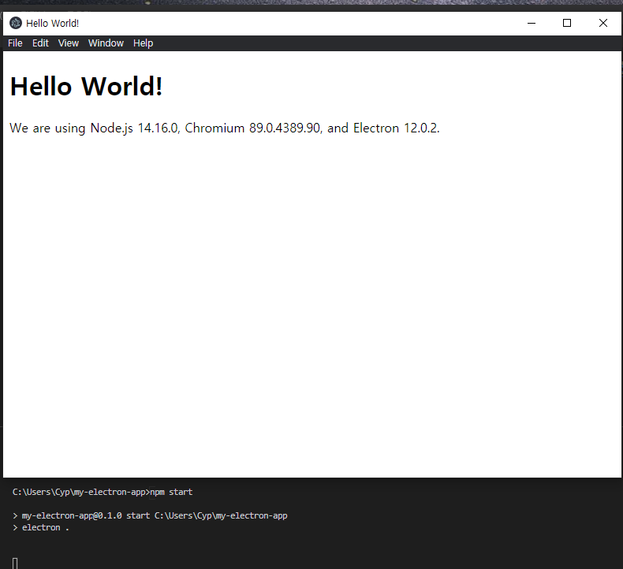The height and width of the screenshot is (569, 623).
Task: Minimize the Hello World window
Action: [x=532, y=23]
